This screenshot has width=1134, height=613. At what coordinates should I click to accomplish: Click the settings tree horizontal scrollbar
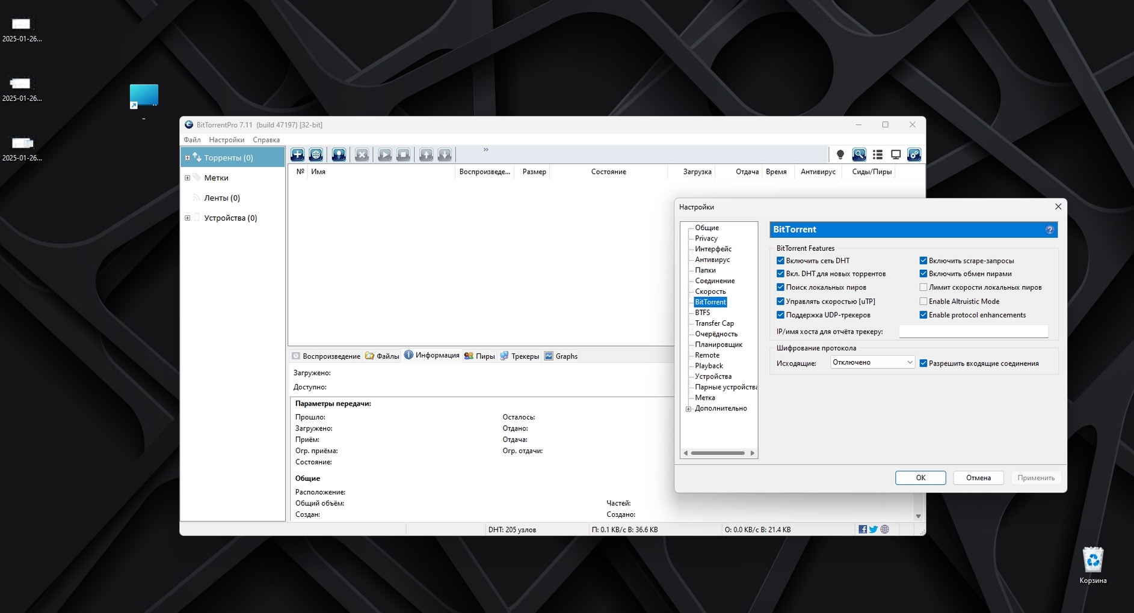[718, 453]
